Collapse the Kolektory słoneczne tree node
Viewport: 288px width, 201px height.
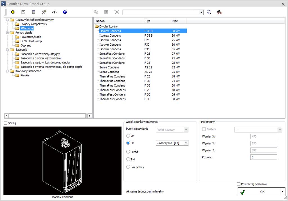click(7, 71)
